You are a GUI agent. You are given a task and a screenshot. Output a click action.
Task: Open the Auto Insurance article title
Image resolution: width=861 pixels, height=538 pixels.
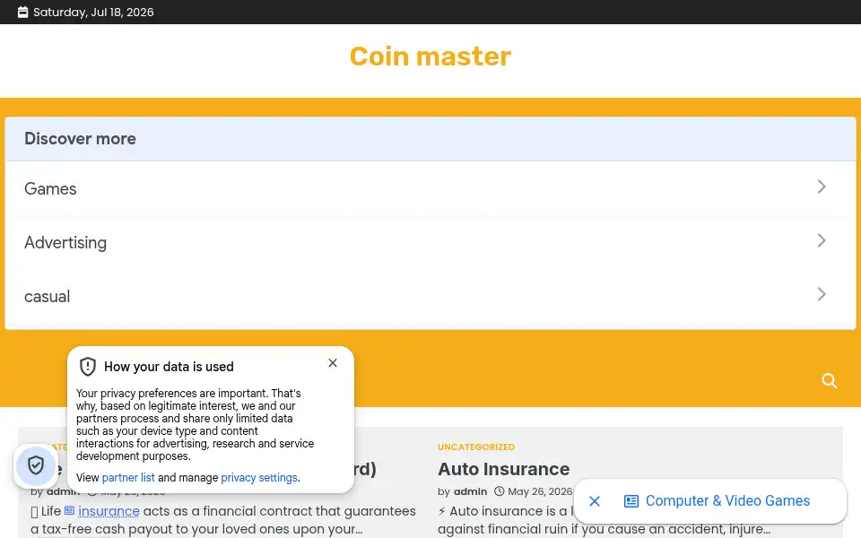click(503, 469)
